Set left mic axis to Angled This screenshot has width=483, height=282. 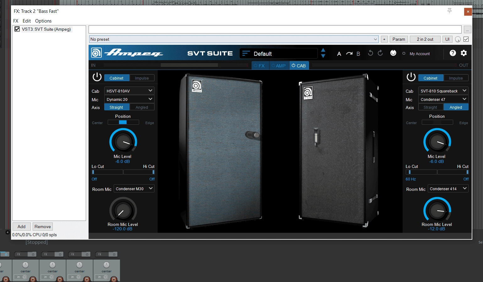click(142, 107)
